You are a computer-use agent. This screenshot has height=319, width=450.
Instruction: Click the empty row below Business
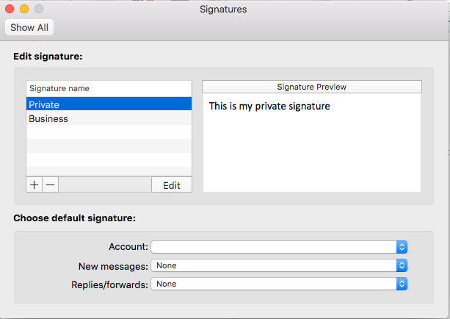pos(109,132)
